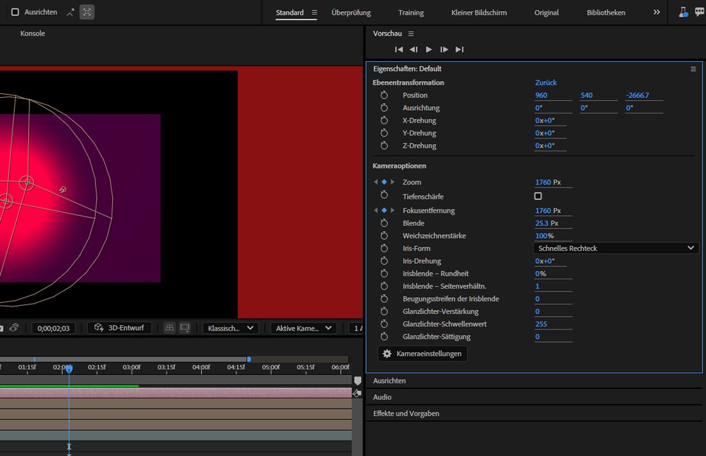Click Zurück link in Ebenentransformation
706x456 pixels.
click(545, 82)
